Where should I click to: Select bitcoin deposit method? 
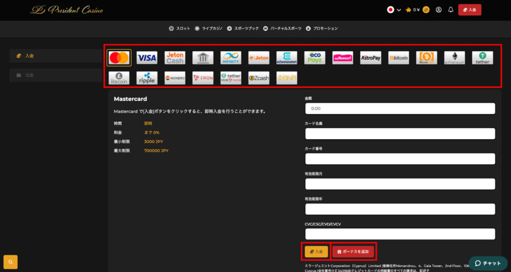pyautogui.click(x=399, y=58)
